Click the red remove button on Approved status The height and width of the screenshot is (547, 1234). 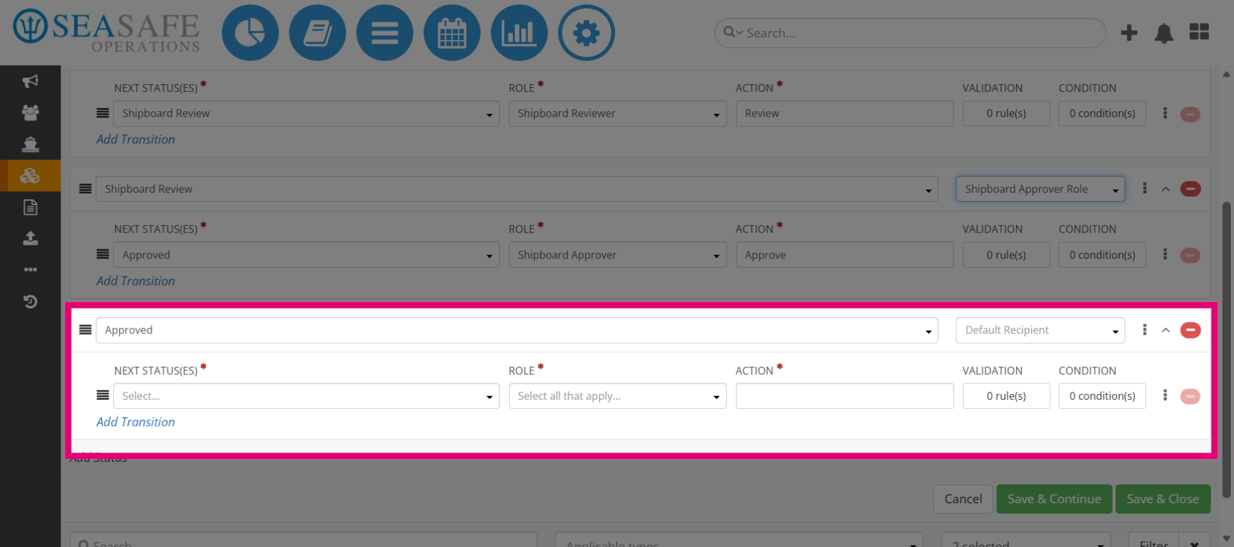tap(1190, 330)
